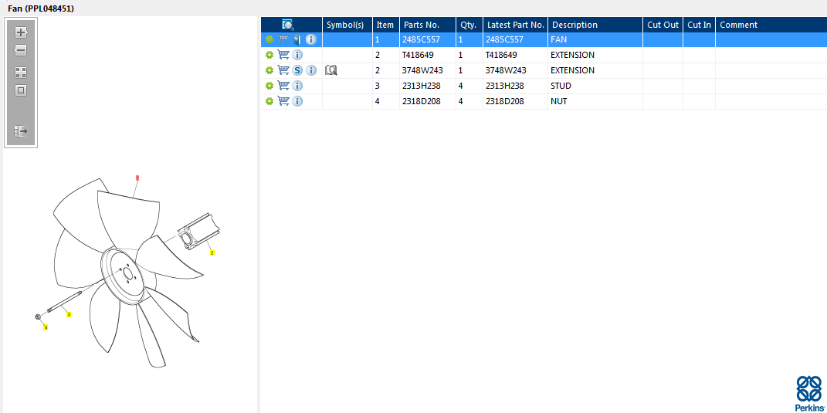Select callout 1 on the fan diagram

(x=137, y=178)
